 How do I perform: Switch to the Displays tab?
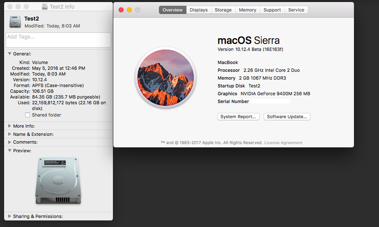coord(199,10)
